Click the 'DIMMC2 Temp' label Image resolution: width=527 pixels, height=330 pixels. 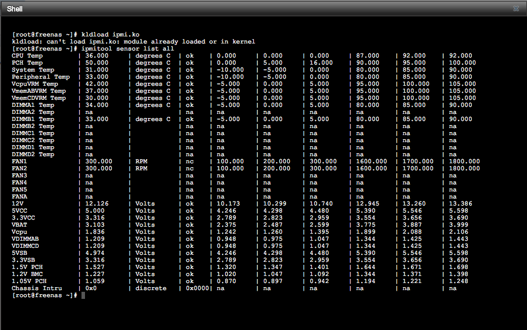click(x=33, y=141)
